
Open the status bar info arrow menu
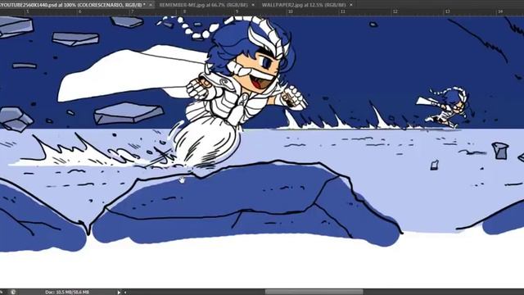[119, 292]
